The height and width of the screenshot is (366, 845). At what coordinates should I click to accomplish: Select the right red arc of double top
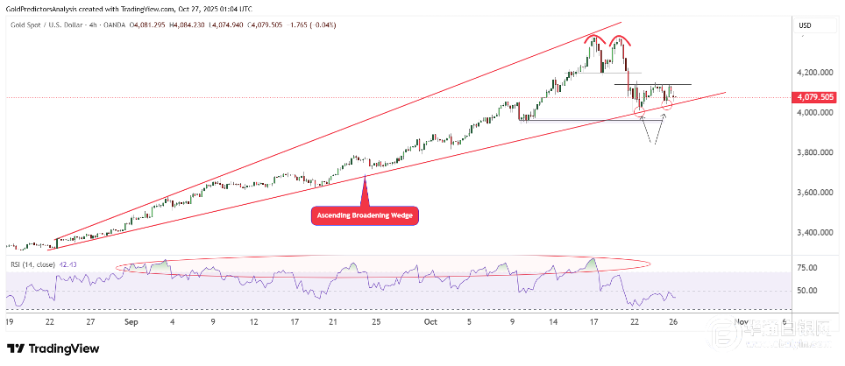621,38
